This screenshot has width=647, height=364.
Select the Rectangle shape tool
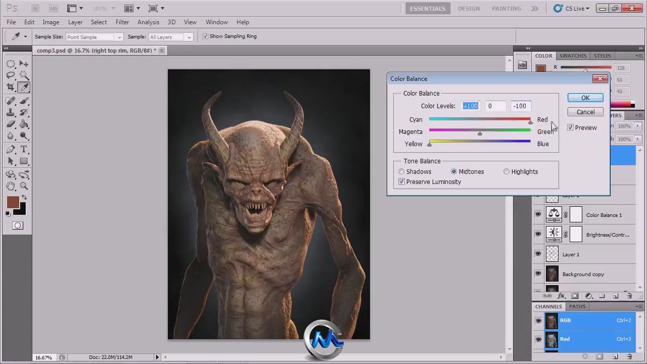pos(24,161)
